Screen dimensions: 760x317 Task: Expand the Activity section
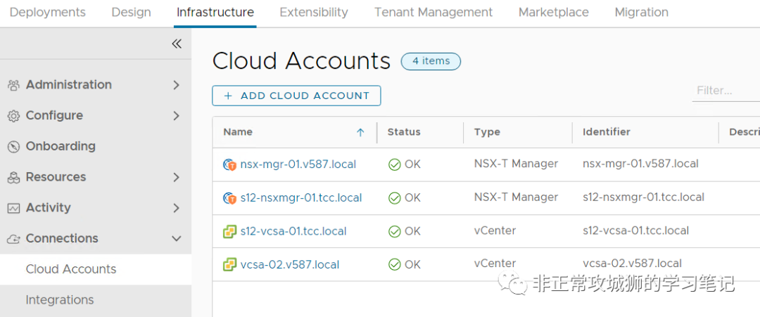pos(176,208)
